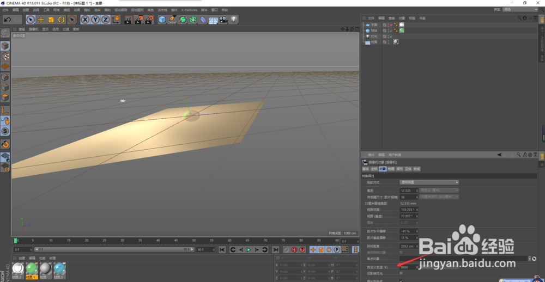The width and height of the screenshot is (545, 282).
Task: Open 焦距 preset dropdown
Action: click(439, 191)
